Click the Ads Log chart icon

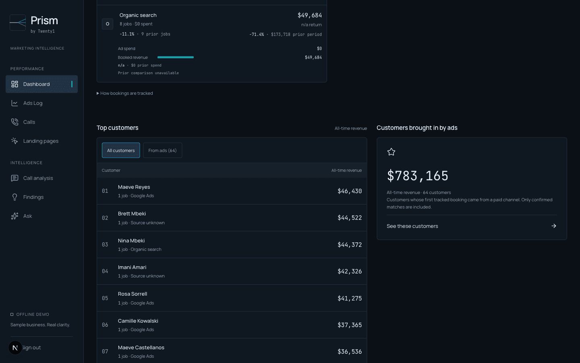(15, 103)
